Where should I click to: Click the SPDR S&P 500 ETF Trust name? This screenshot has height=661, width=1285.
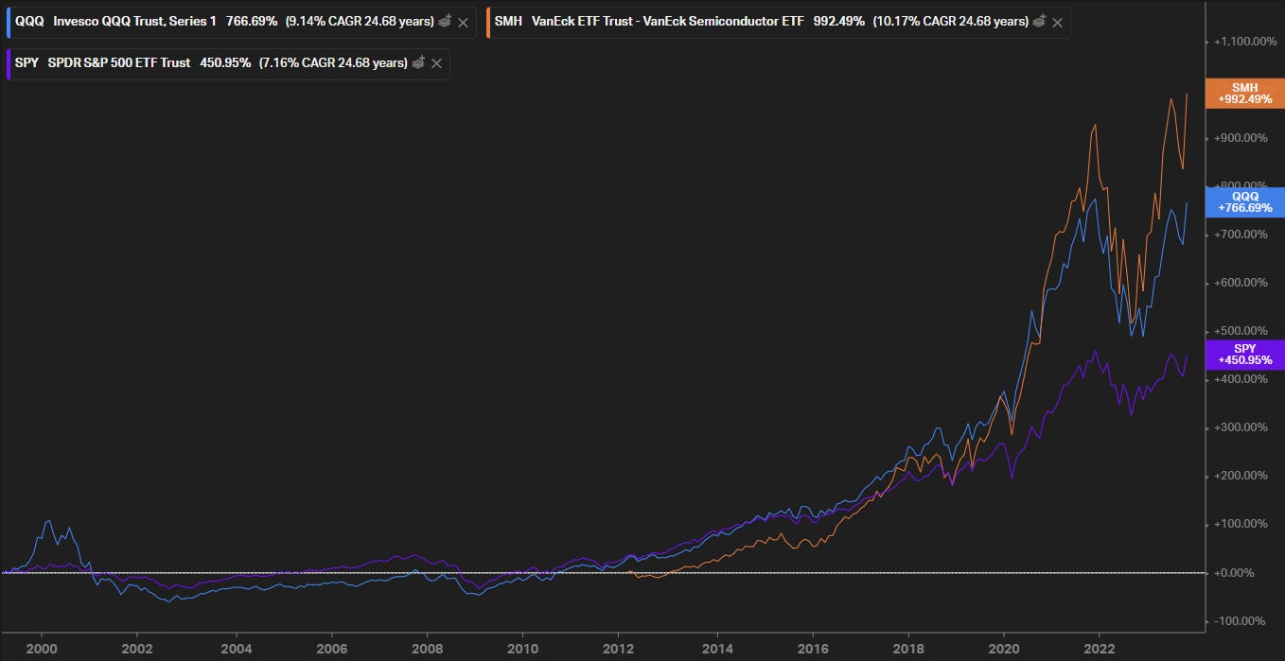[x=119, y=62]
